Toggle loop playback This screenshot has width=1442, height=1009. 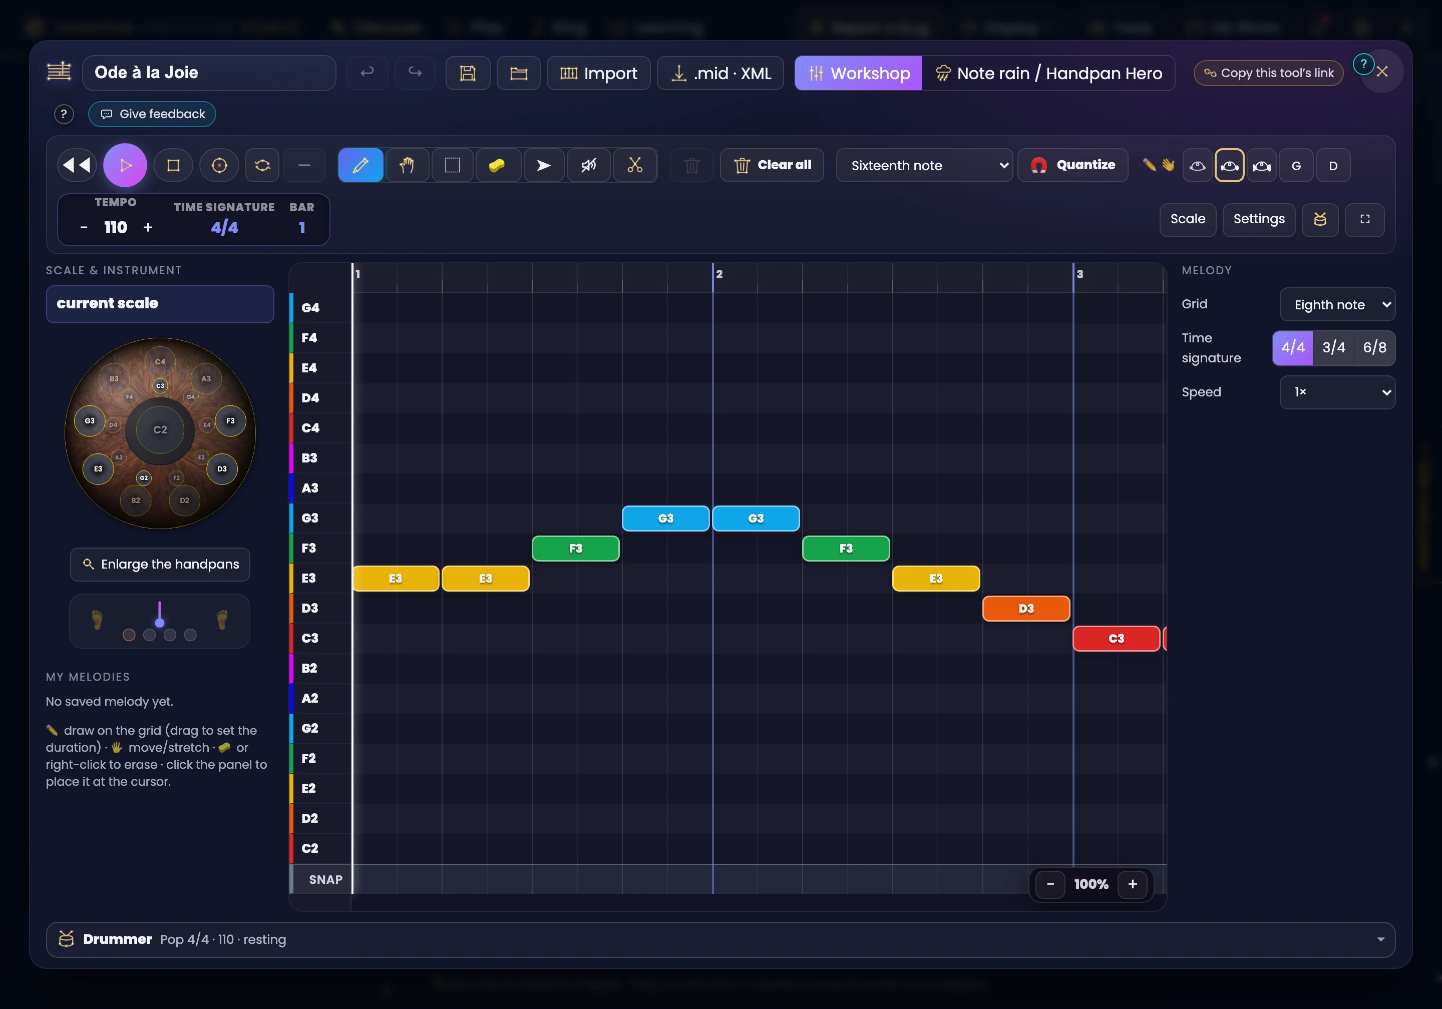tap(262, 165)
